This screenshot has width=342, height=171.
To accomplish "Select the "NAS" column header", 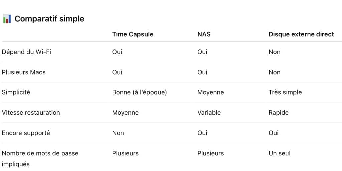I will pos(204,34).
